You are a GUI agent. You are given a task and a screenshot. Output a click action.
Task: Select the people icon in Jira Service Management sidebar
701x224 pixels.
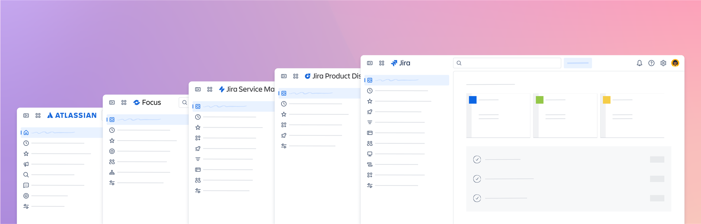pos(198,180)
